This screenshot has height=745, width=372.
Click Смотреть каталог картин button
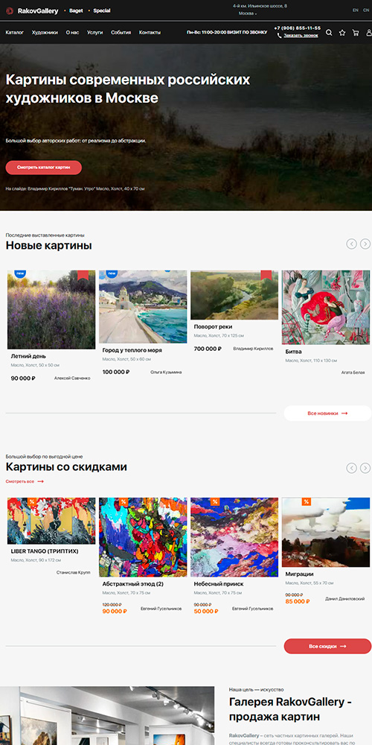pyautogui.click(x=44, y=168)
